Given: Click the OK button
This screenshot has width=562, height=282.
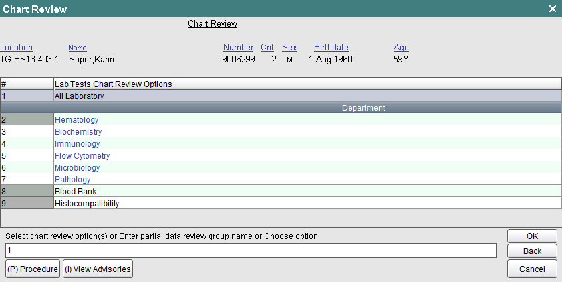Looking at the screenshot, I should click(x=532, y=236).
